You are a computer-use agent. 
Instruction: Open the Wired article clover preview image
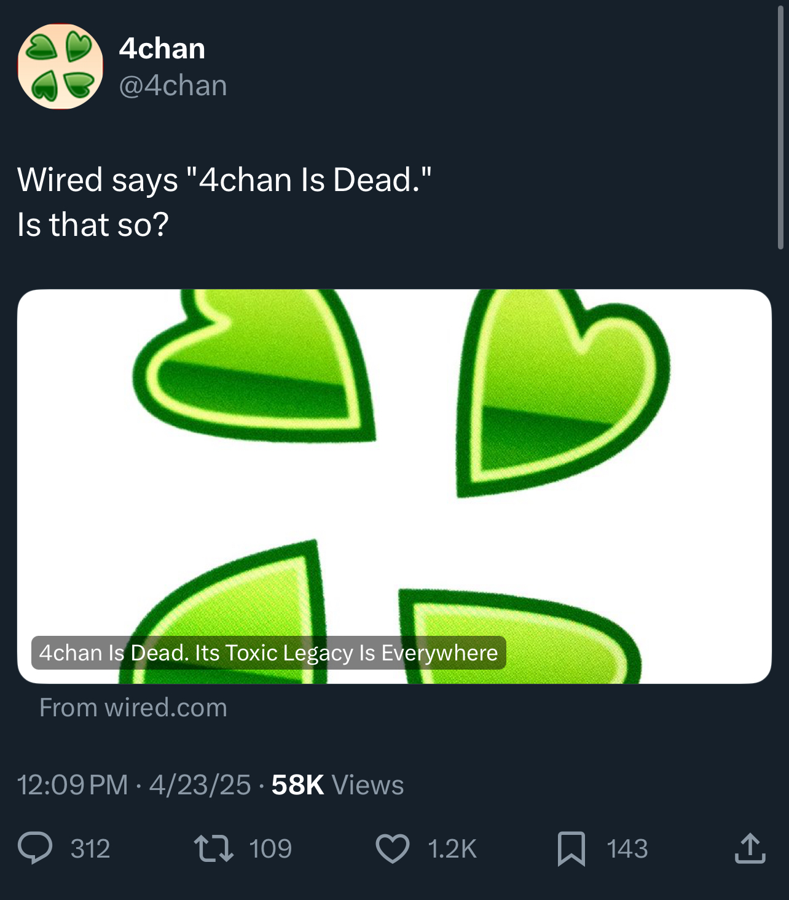click(x=394, y=461)
